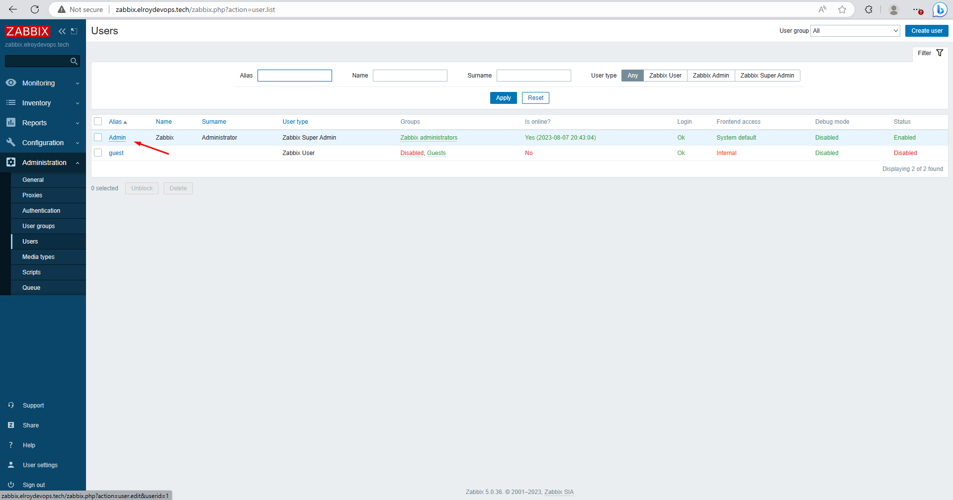Add page to favorites star icon
Screen dimensions: 953x500
[842, 9]
